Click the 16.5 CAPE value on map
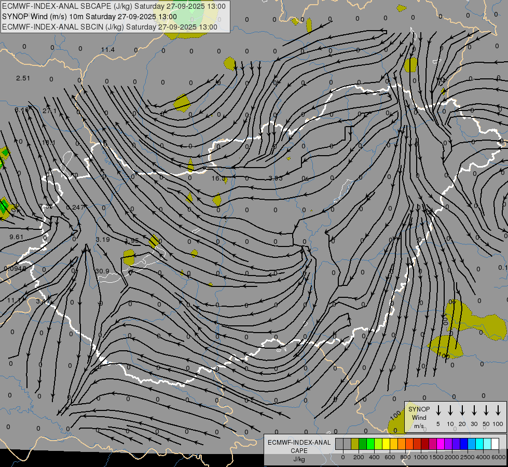The width and height of the screenshot is (508, 467). [x=218, y=178]
